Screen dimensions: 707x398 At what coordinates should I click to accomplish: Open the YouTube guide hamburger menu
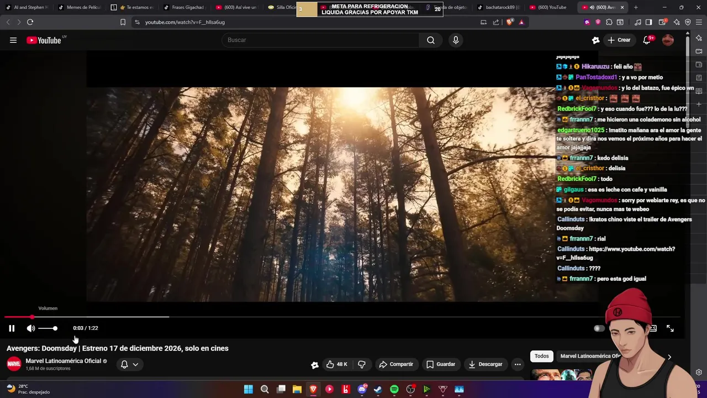13,40
